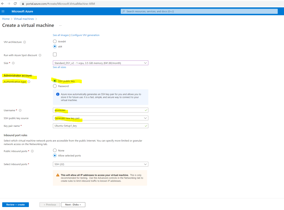Click the Azure search resources box
Viewport: 284px width, 210px height.
coord(199,11)
